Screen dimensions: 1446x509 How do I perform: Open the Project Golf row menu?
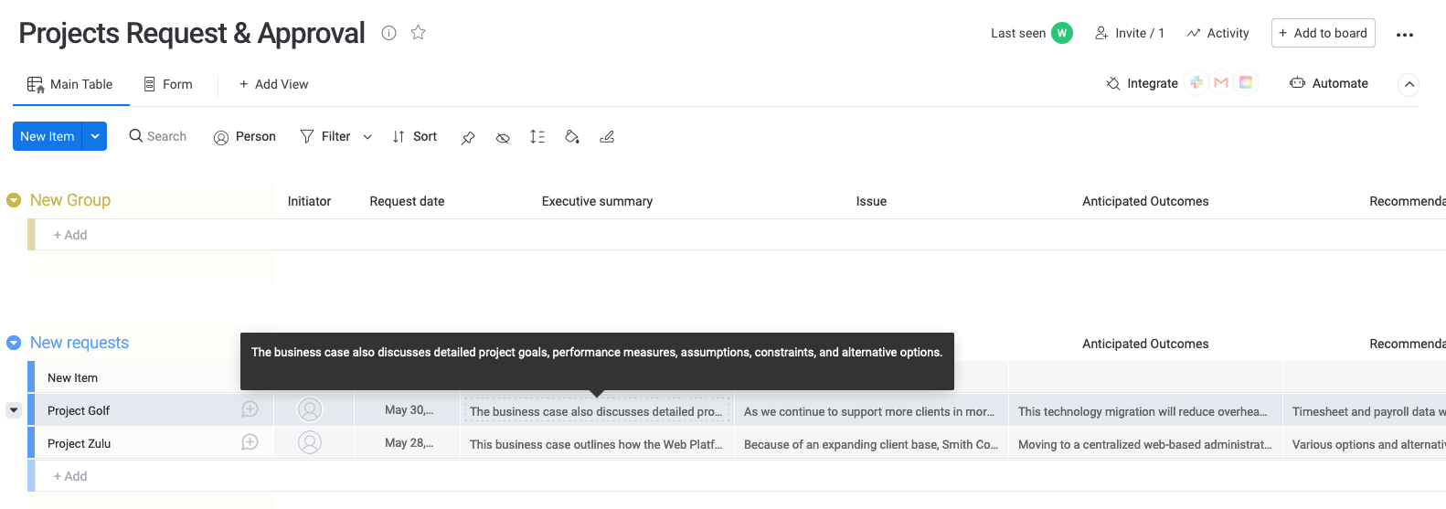point(14,410)
